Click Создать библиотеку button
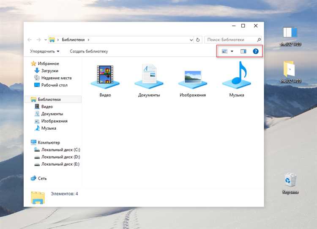The width and height of the screenshot is (317, 229). 89,52
